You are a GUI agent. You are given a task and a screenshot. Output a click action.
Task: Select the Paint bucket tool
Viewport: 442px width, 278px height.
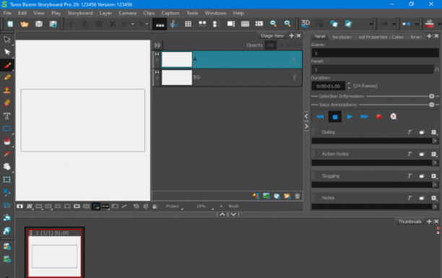7,142
